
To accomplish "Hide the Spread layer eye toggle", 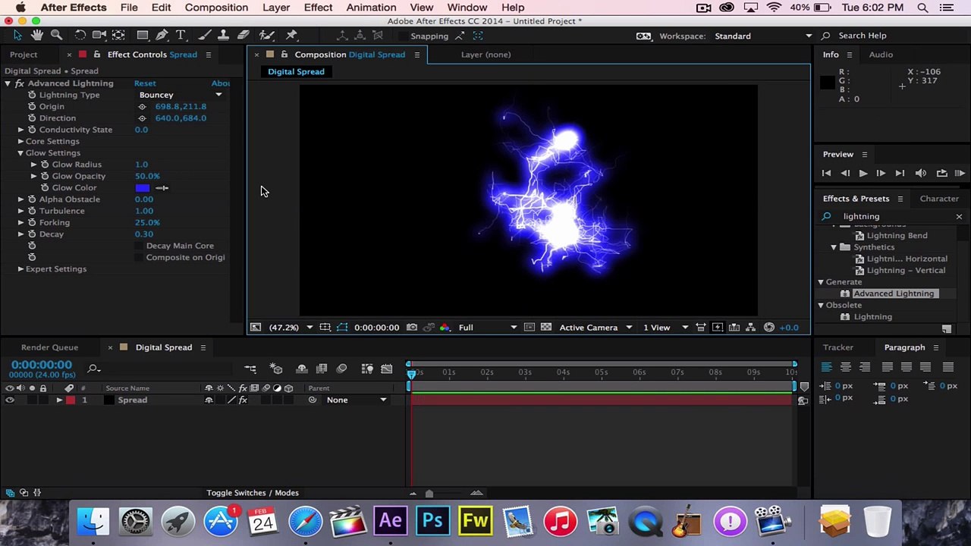I will 10,400.
